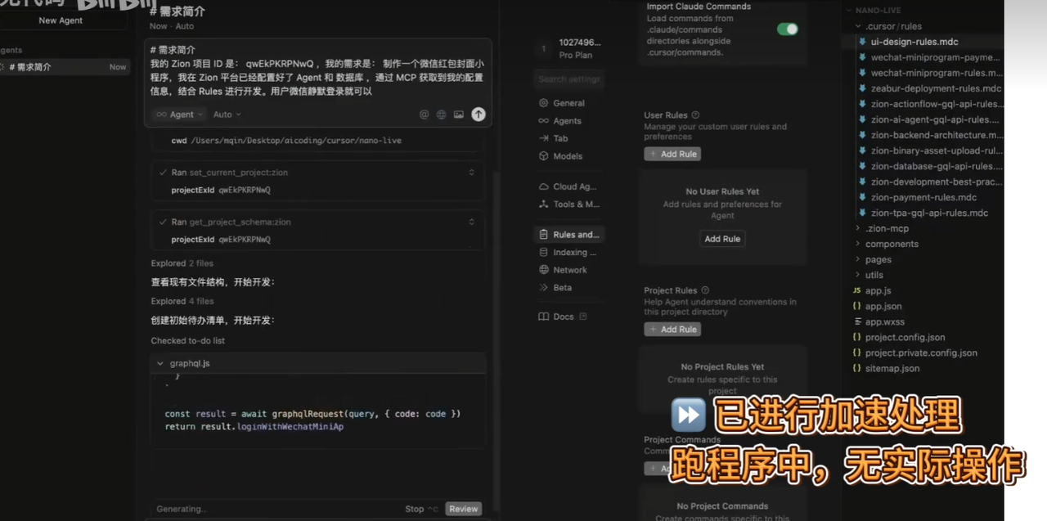
Task: Open zion-ai-agent-gql-api-rules file
Action: (935, 119)
